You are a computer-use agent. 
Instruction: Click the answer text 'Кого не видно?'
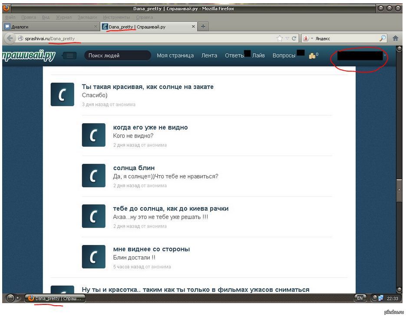click(133, 136)
